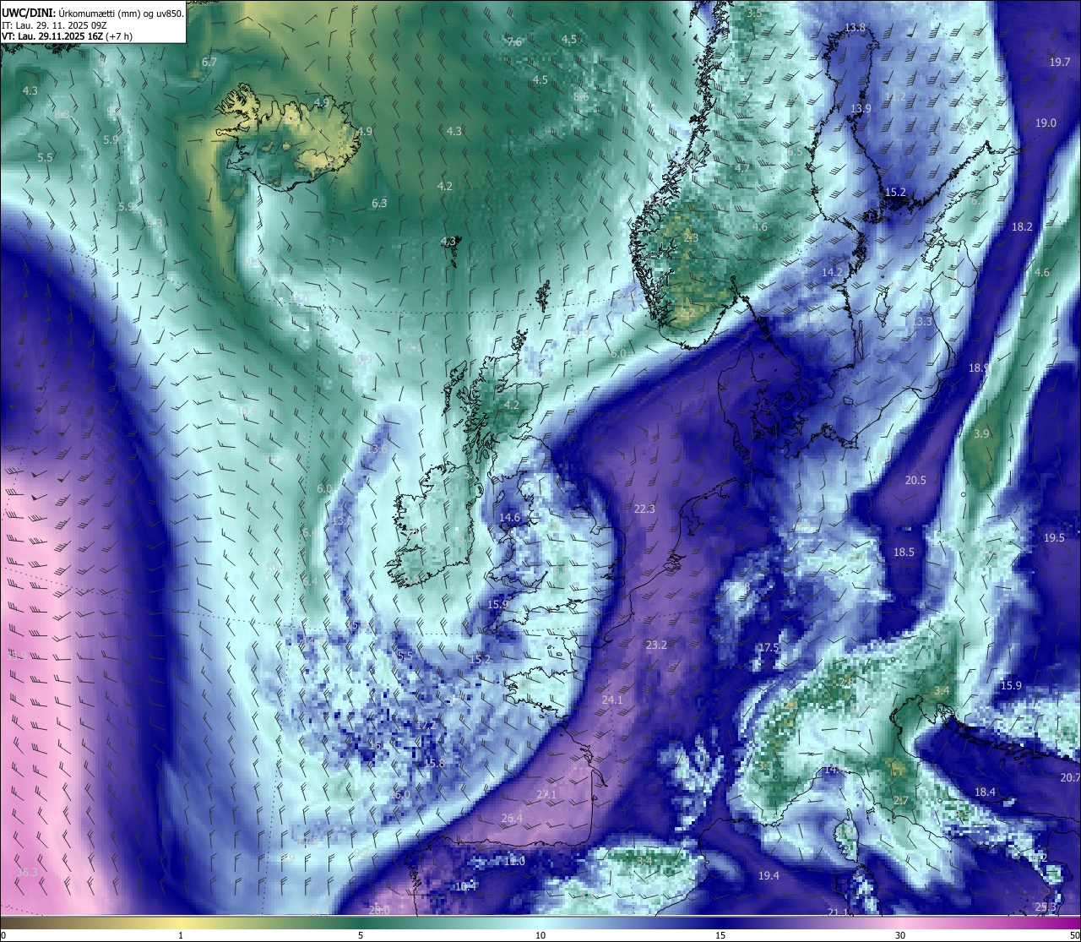1081x942 pixels.
Task: Click the 13.3 value label
Action: [x=922, y=321]
